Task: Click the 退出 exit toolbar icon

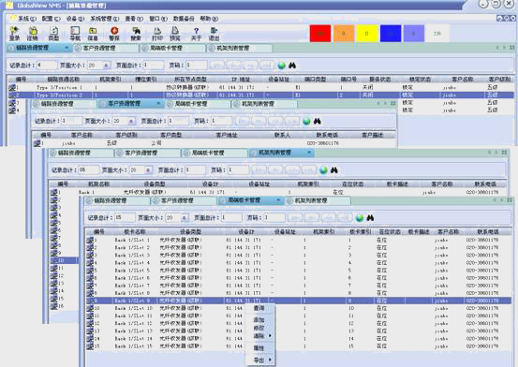Action: 215,34
